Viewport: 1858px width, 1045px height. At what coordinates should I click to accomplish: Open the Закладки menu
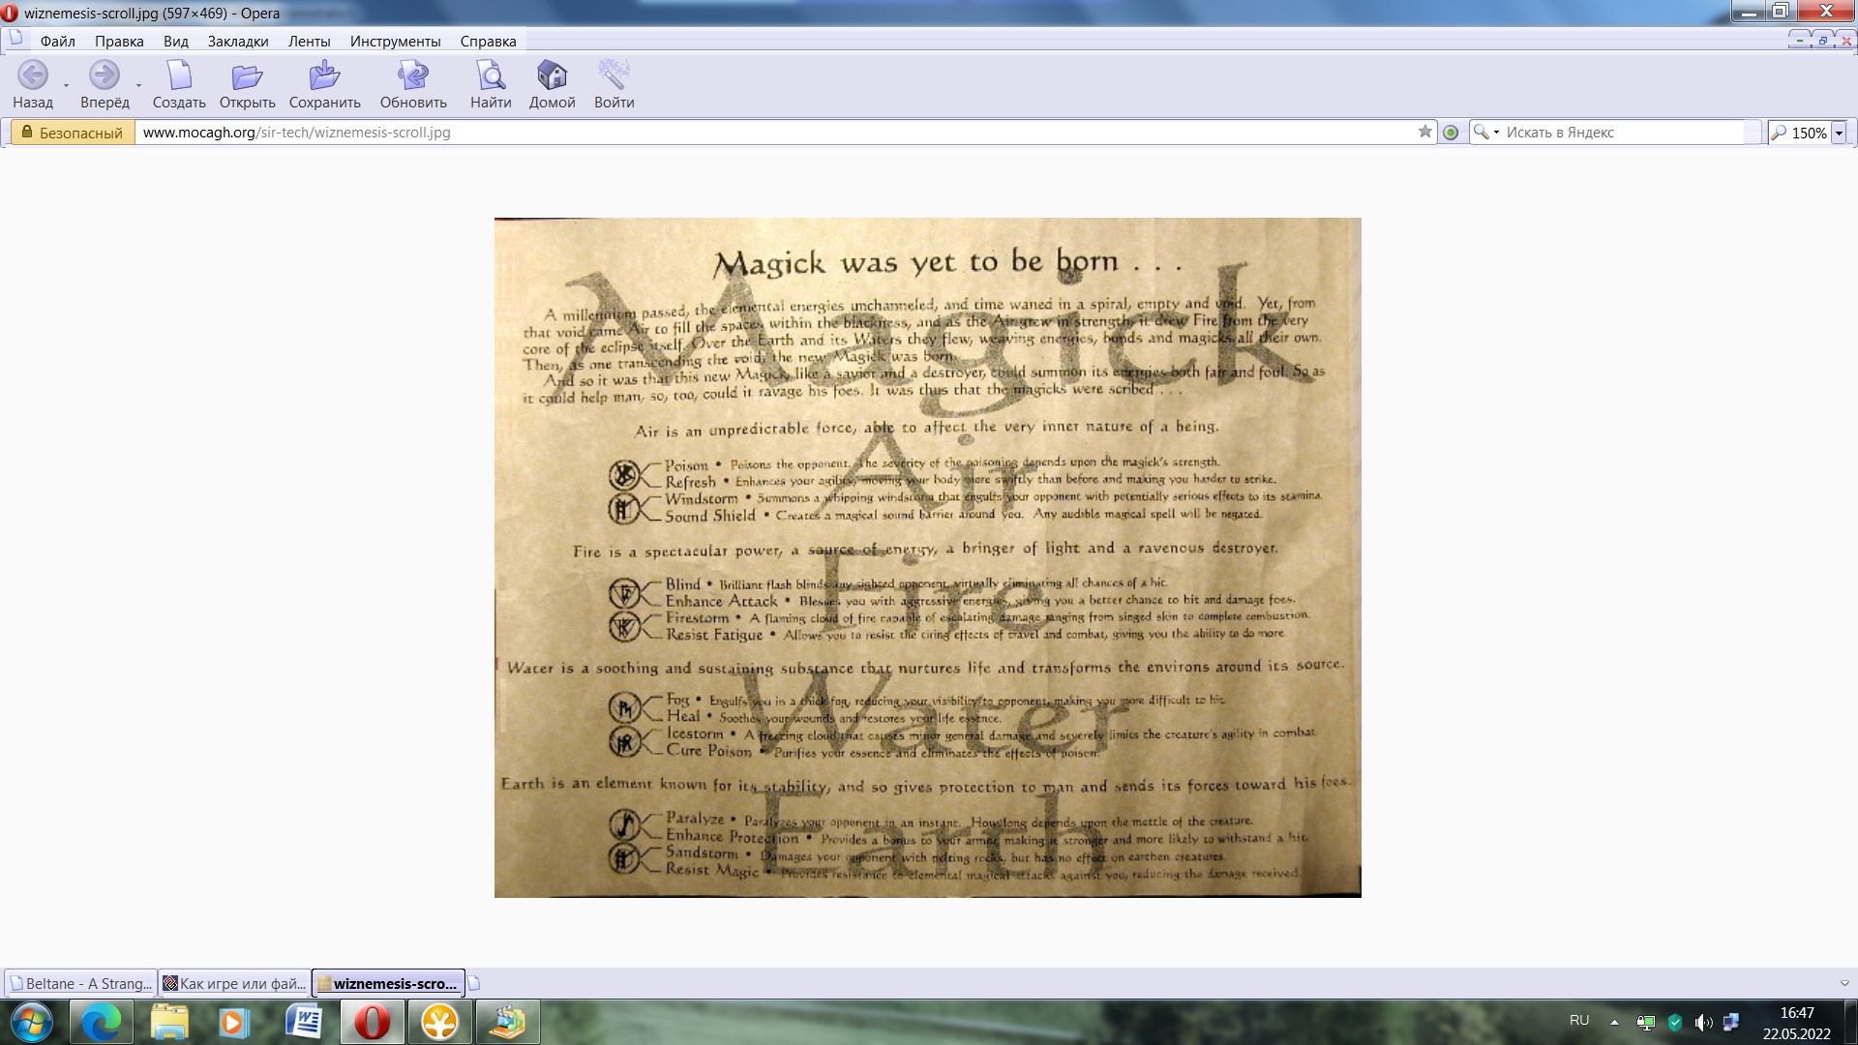point(238,42)
